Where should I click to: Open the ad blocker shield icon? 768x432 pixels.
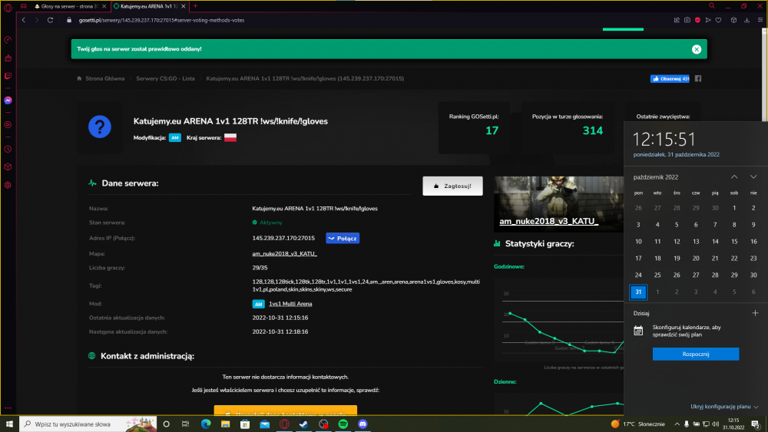click(x=697, y=20)
